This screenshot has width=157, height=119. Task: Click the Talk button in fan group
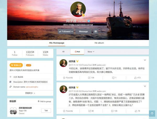pyautogui.click(x=46, y=111)
